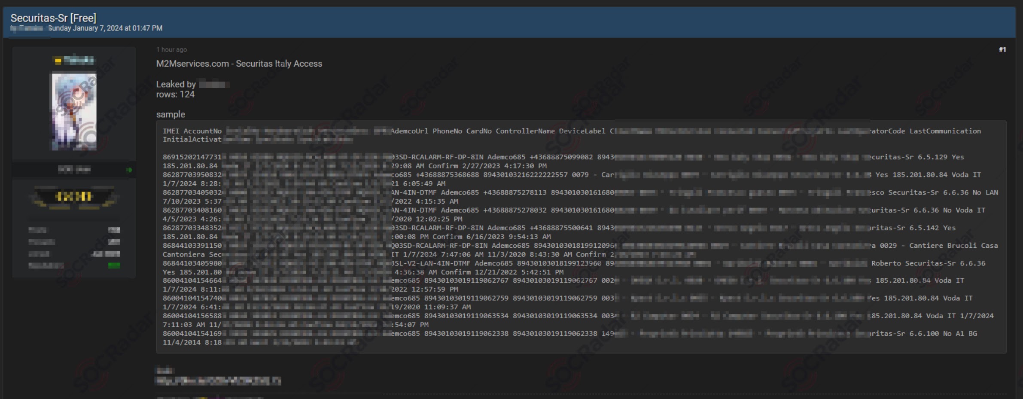The height and width of the screenshot is (399, 1023).
Task: Click the 'ControllerName' header text
Action: (x=525, y=131)
